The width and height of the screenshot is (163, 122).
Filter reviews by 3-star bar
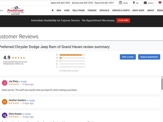click(x=72, y=61)
